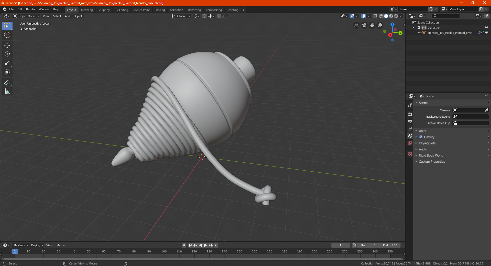
Task: Expand the Custom Properties panel
Action: click(x=432, y=161)
